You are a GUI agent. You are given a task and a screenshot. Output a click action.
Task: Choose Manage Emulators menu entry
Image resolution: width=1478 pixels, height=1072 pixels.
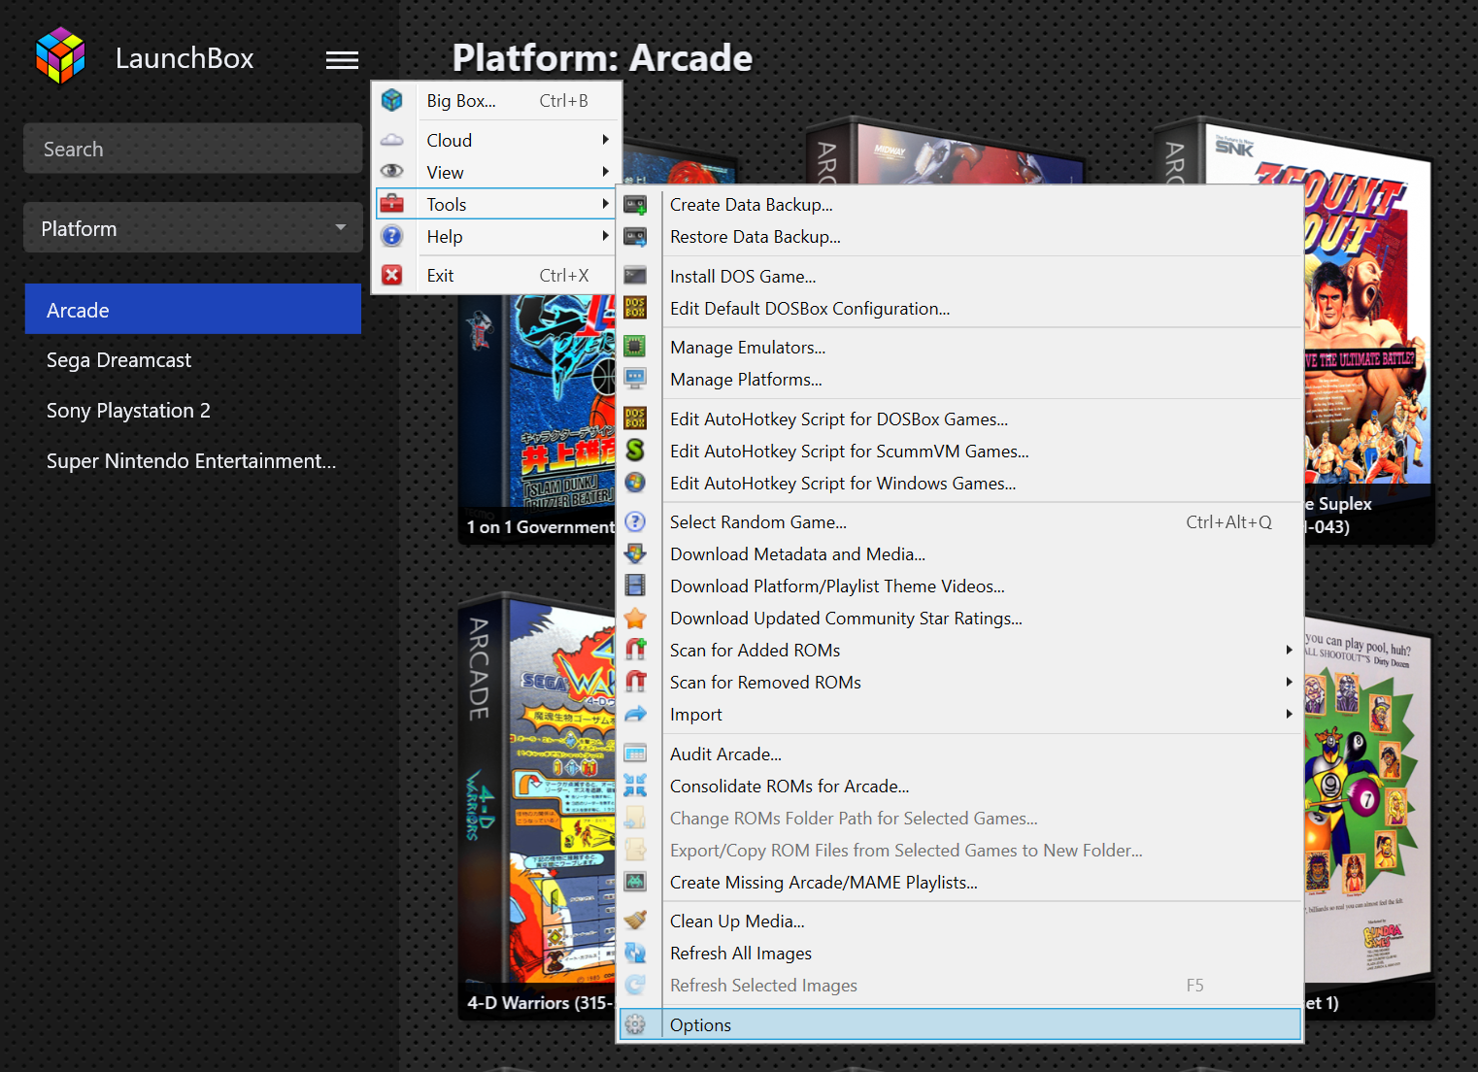coord(959,347)
